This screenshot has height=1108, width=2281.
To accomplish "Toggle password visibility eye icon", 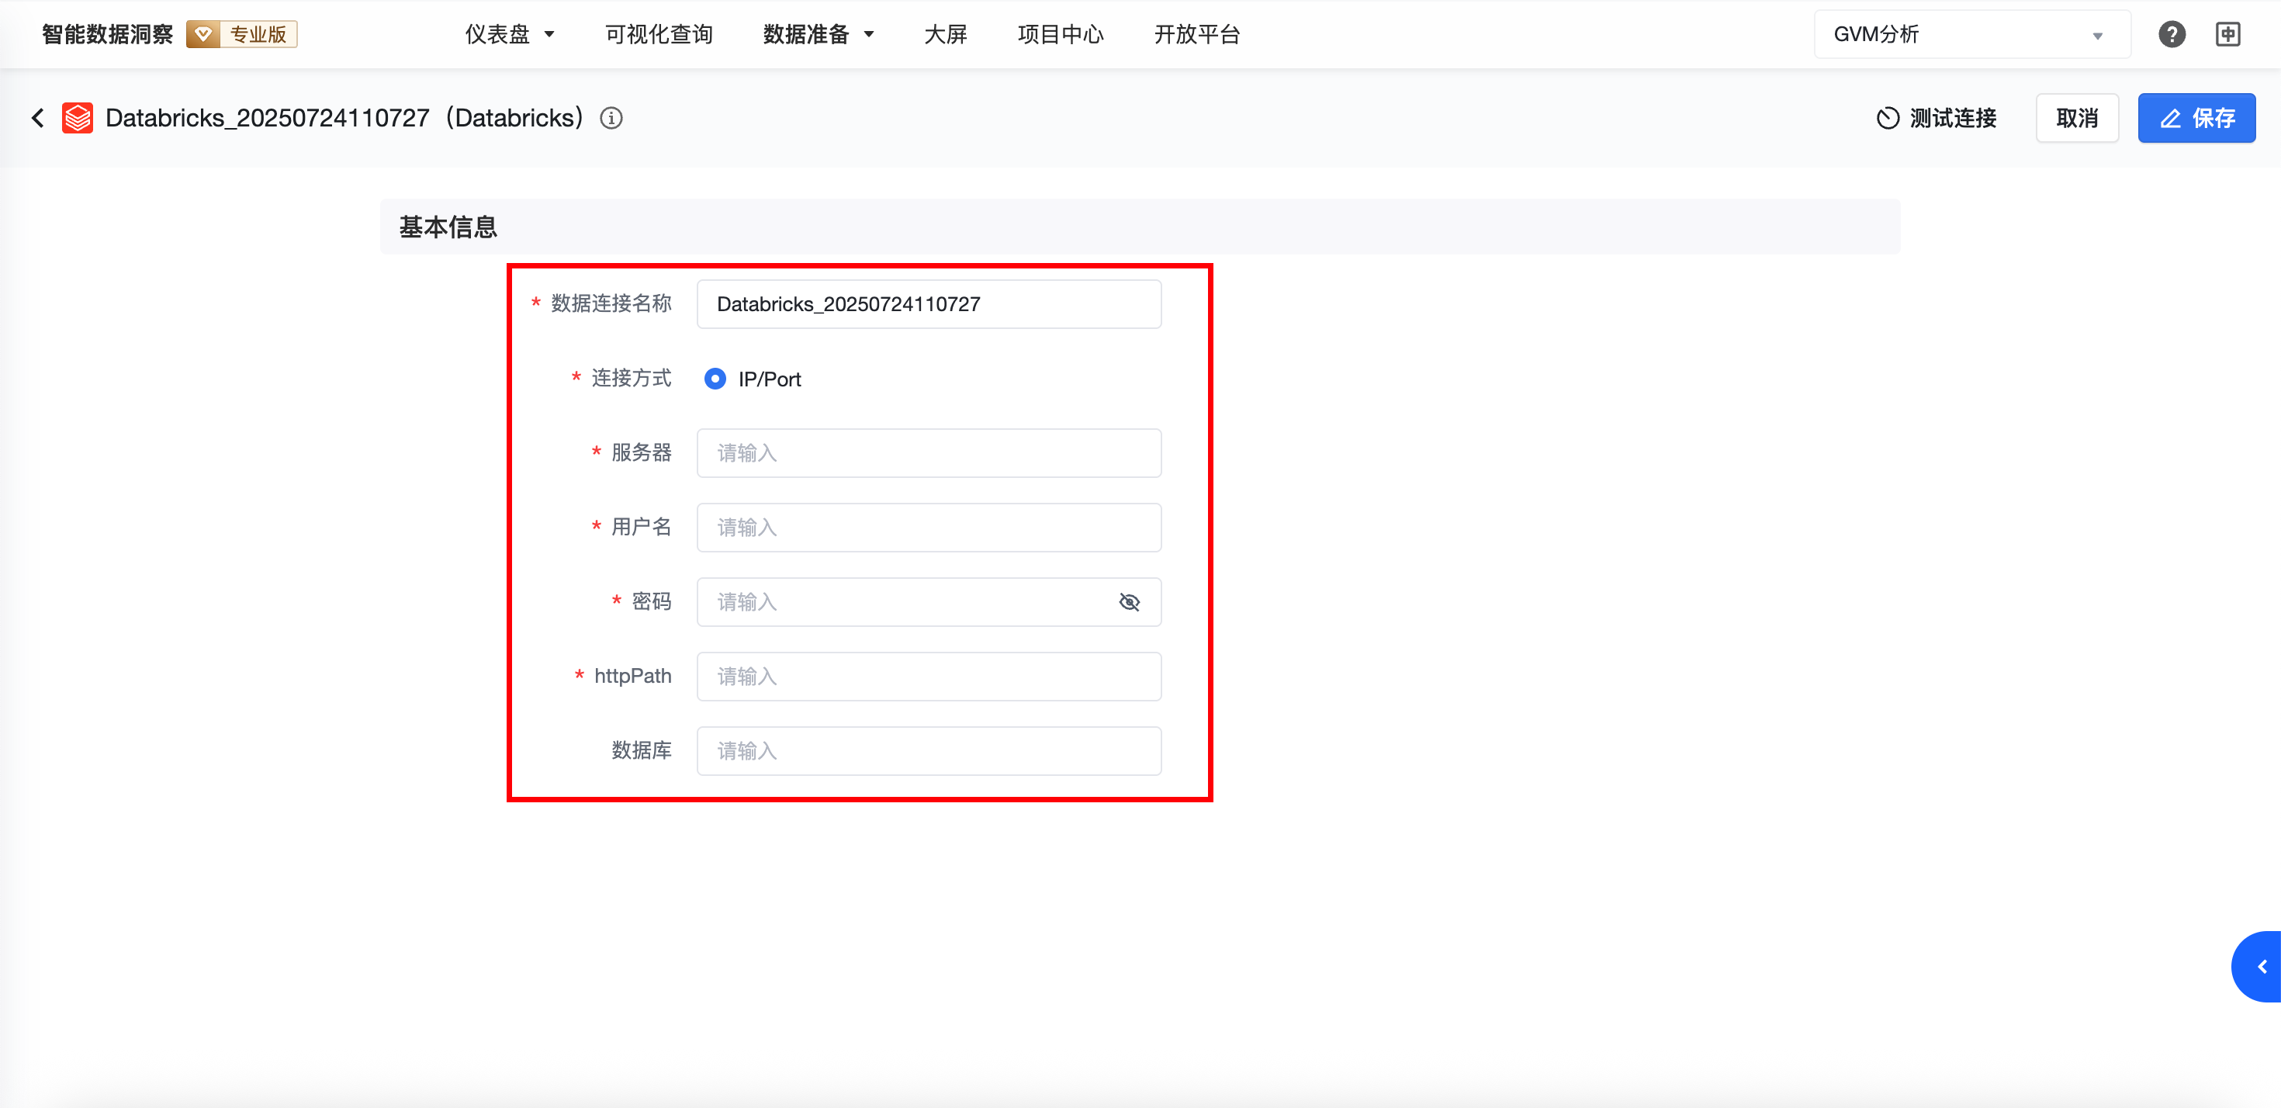I will pyautogui.click(x=1129, y=602).
